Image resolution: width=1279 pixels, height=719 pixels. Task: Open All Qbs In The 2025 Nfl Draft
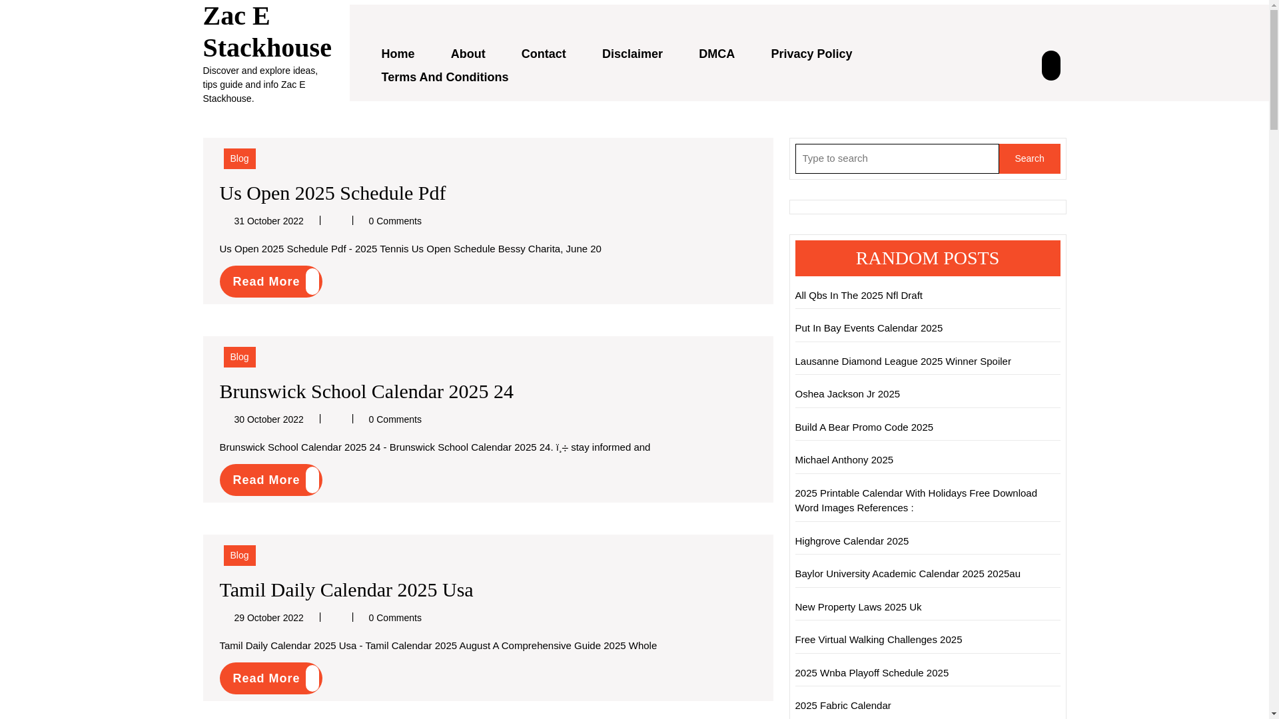coord(859,295)
